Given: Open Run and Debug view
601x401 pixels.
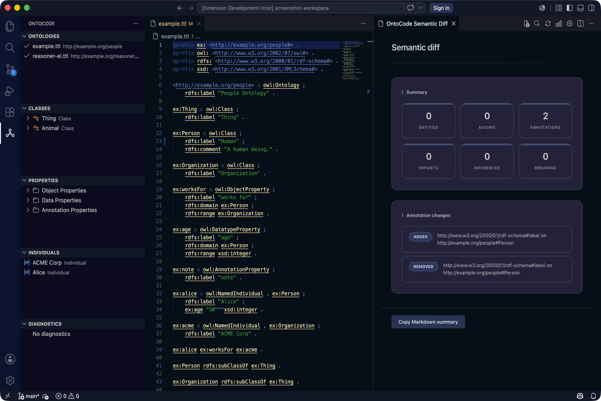Looking at the screenshot, I should tap(10, 91).
